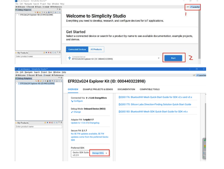Image resolution: width=224 pixels, height=169 pixels.
Task: Click Launcher perspective button in the Welcome-page window
Action: 195,7
